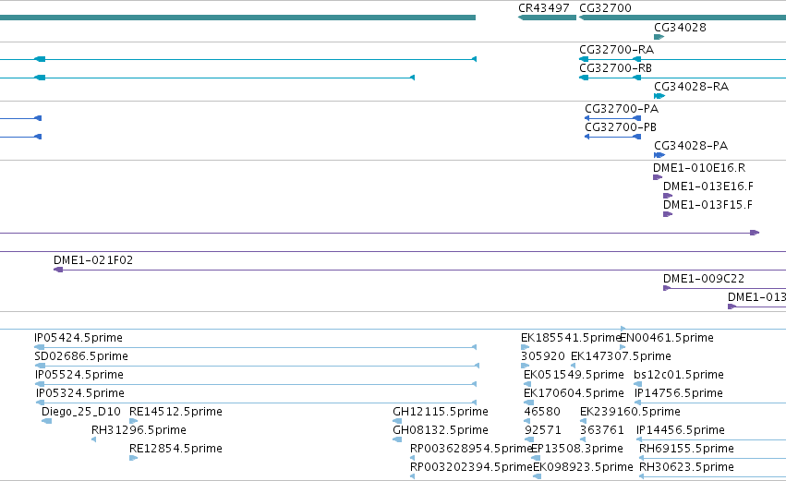This screenshot has width=786, height=481.
Task: Select the CG34028-PA arrow glyph
Action: [x=659, y=155]
